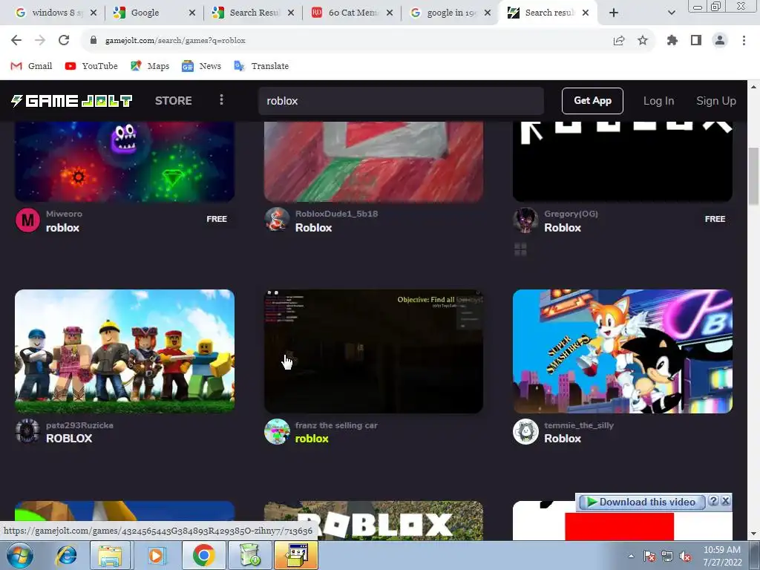Click the page vertical scrollbar thumb
Image resolution: width=760 pixels, height=570 pixels.
pyautogui.click(x=753, y=177)
